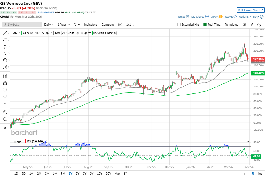Activate the magnet snap mode icon
Viewport: 266px width, 183px height.
[x=5, y=76]
